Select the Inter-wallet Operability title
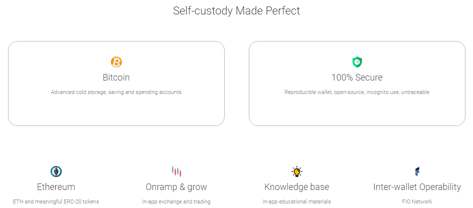 click(x=417, y=187)
